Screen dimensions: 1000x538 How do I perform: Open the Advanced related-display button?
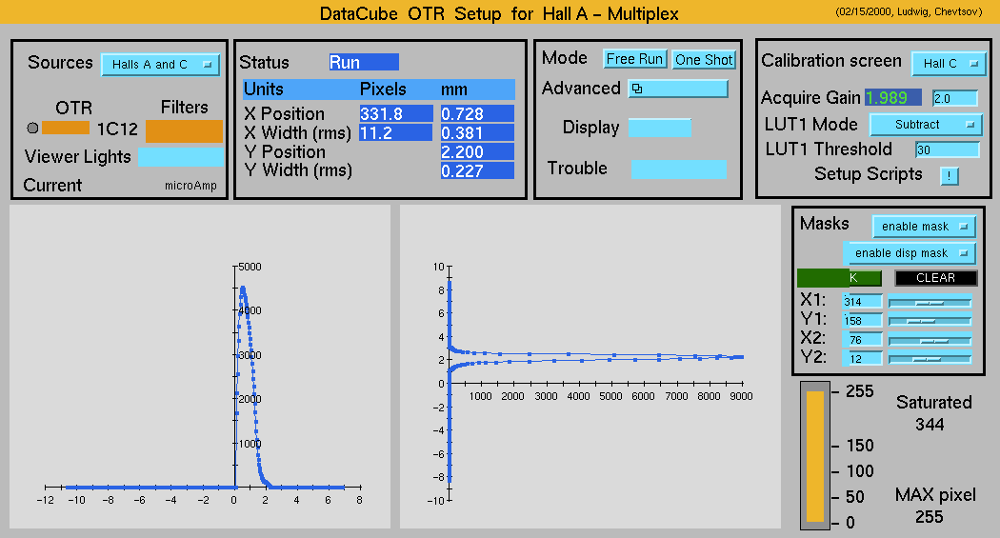tap(678, 89)
